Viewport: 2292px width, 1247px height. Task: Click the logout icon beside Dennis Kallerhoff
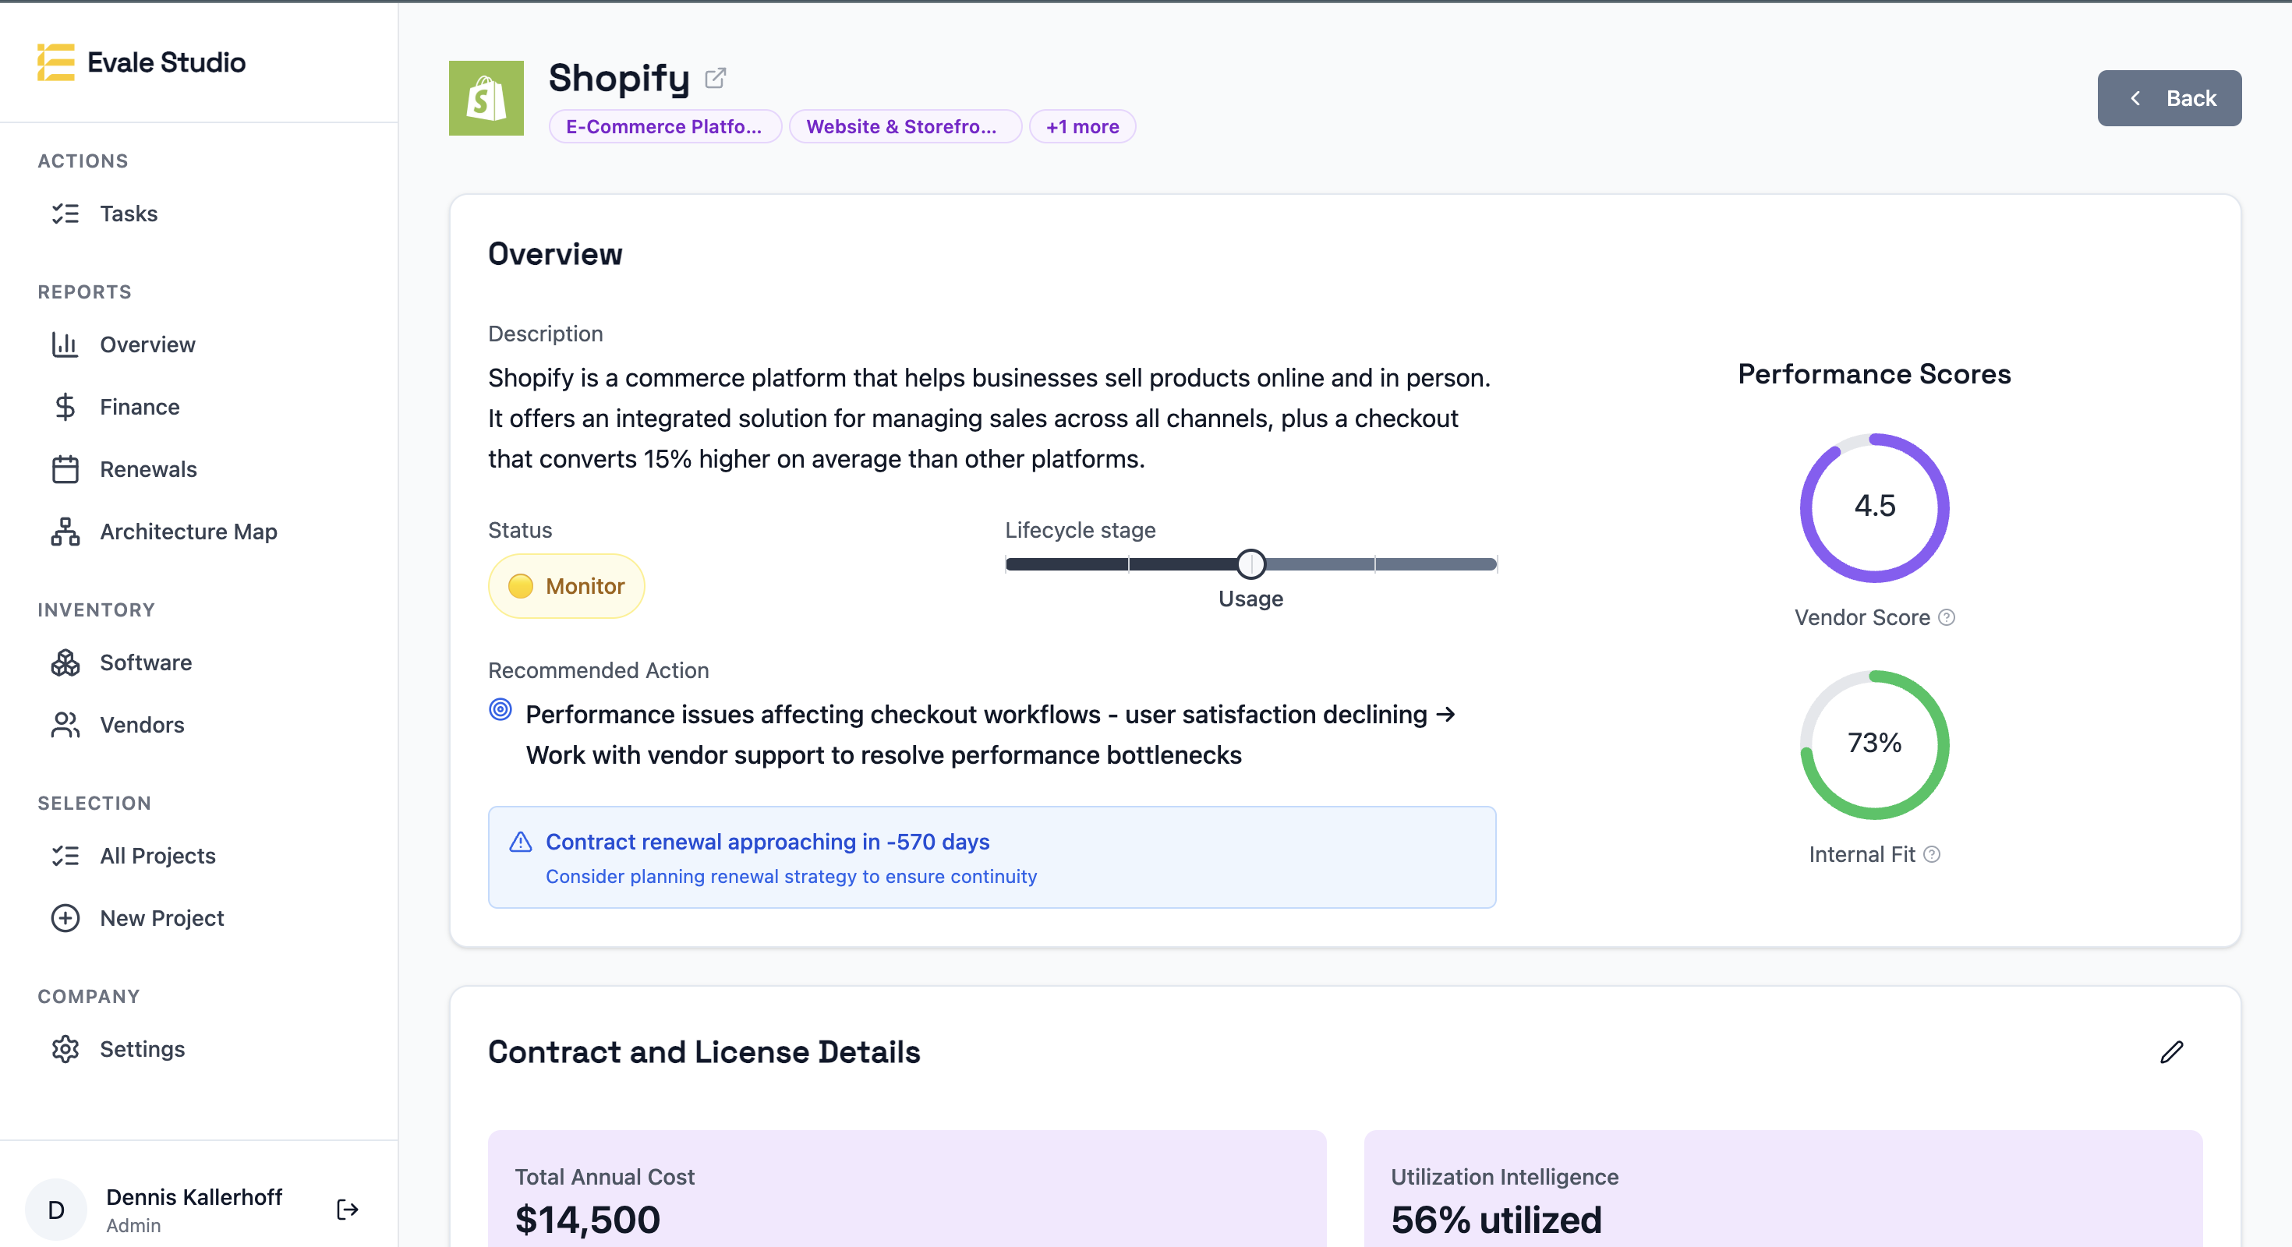coord(347,1209)
